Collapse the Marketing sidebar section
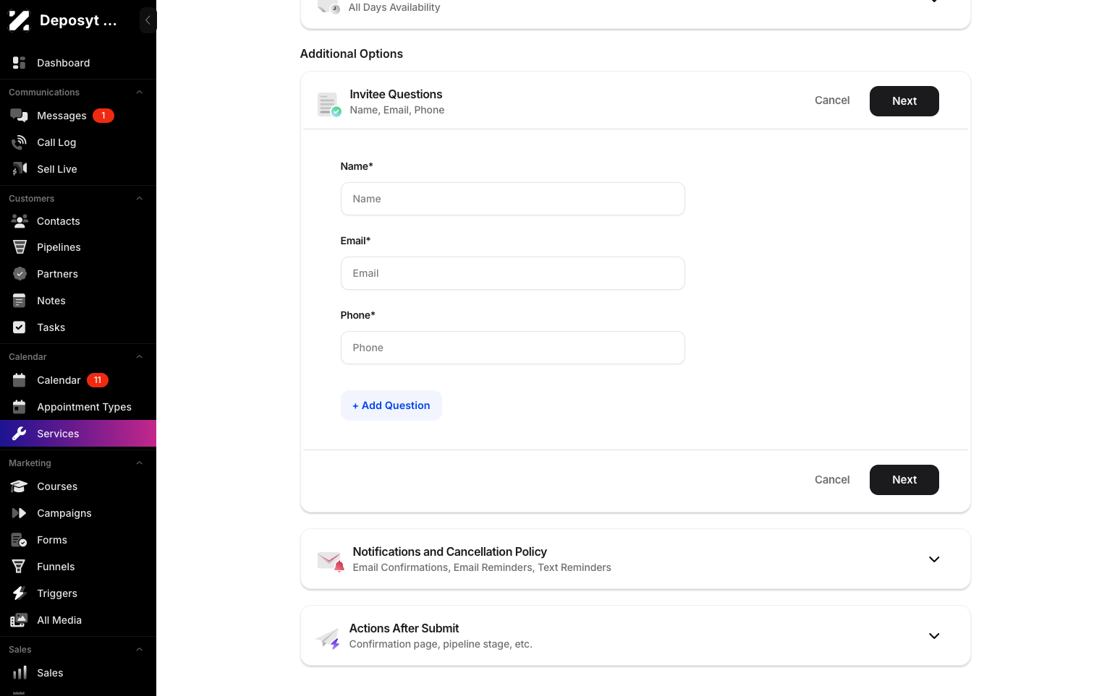Viewport: 1115px width, 696px height. 140,463
